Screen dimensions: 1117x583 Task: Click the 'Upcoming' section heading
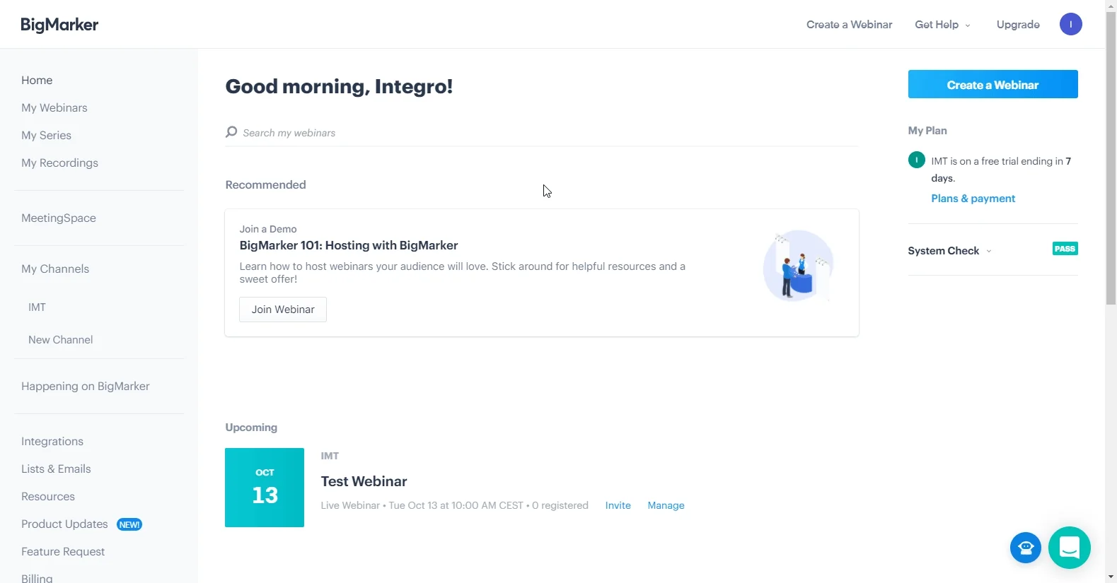[251, 428]
